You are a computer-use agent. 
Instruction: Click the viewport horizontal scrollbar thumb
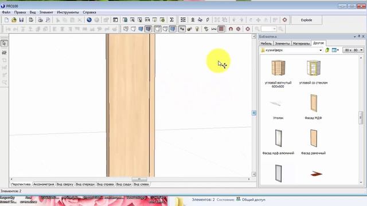(x=139, y=179)
